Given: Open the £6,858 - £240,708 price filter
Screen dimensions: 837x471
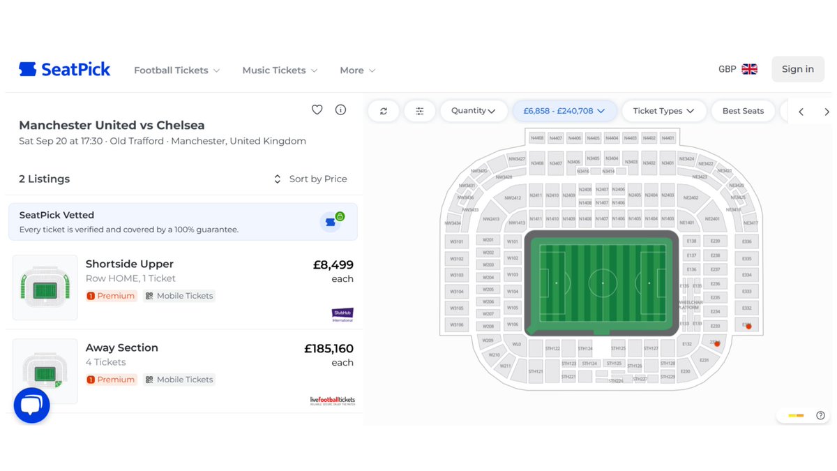Looking at the screenshot, I should tap(564, 111).
